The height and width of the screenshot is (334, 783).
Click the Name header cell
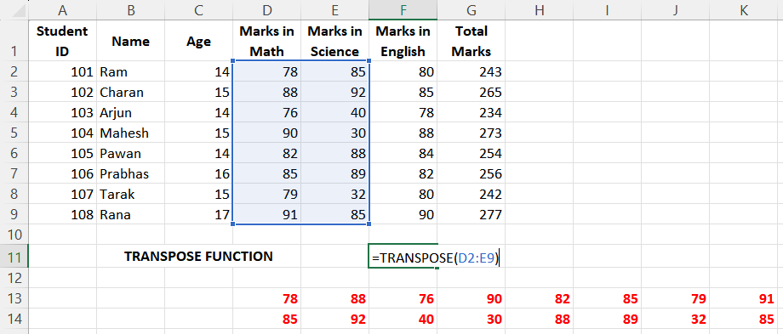tap(131, 41)
